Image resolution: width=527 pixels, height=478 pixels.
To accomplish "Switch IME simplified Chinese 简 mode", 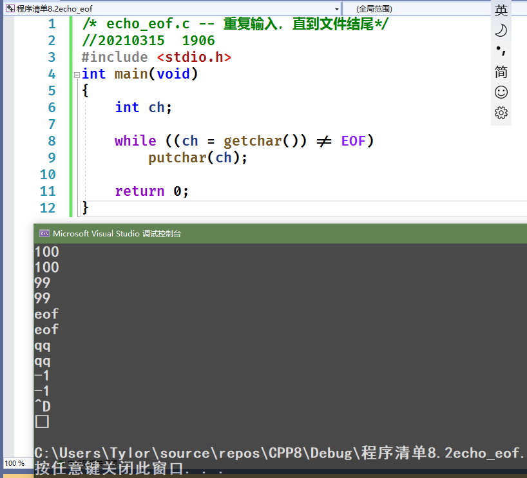I will [501, 72].
